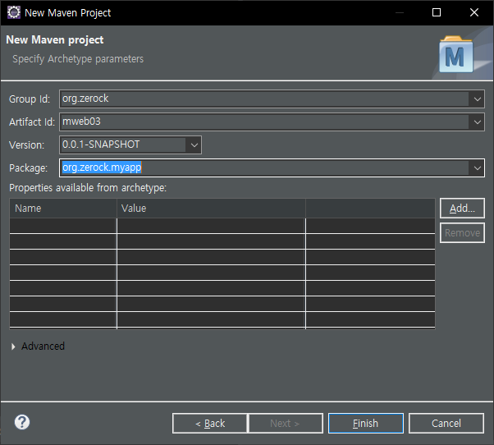The height and width of the screenshot is (445, 494).
Task: Click the Remove button
Action: (462, 233)
